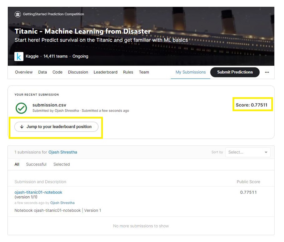This screenshot has height=242, width=284.
Task: Show All submissions filter
Action: [x=17, y=164]
